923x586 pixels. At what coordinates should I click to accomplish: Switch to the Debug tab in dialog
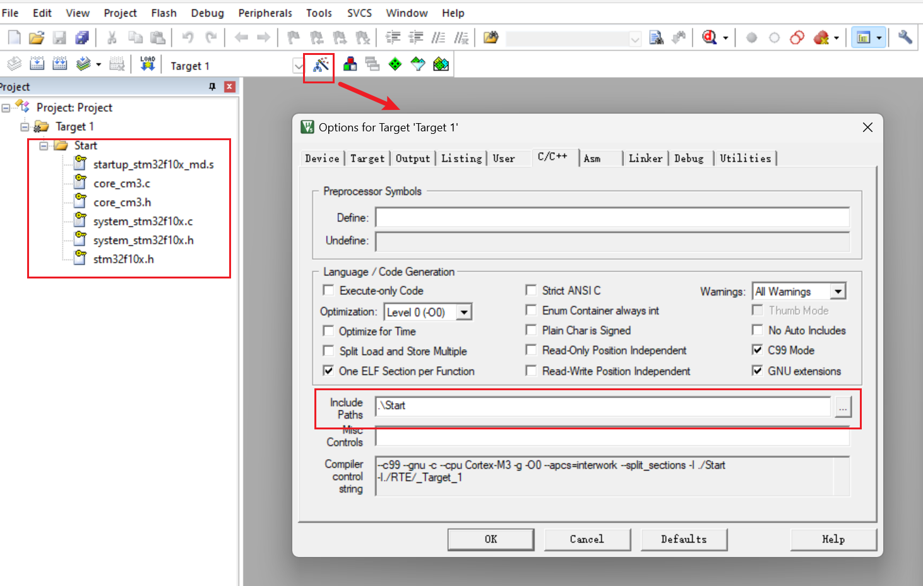click(689, 158)
